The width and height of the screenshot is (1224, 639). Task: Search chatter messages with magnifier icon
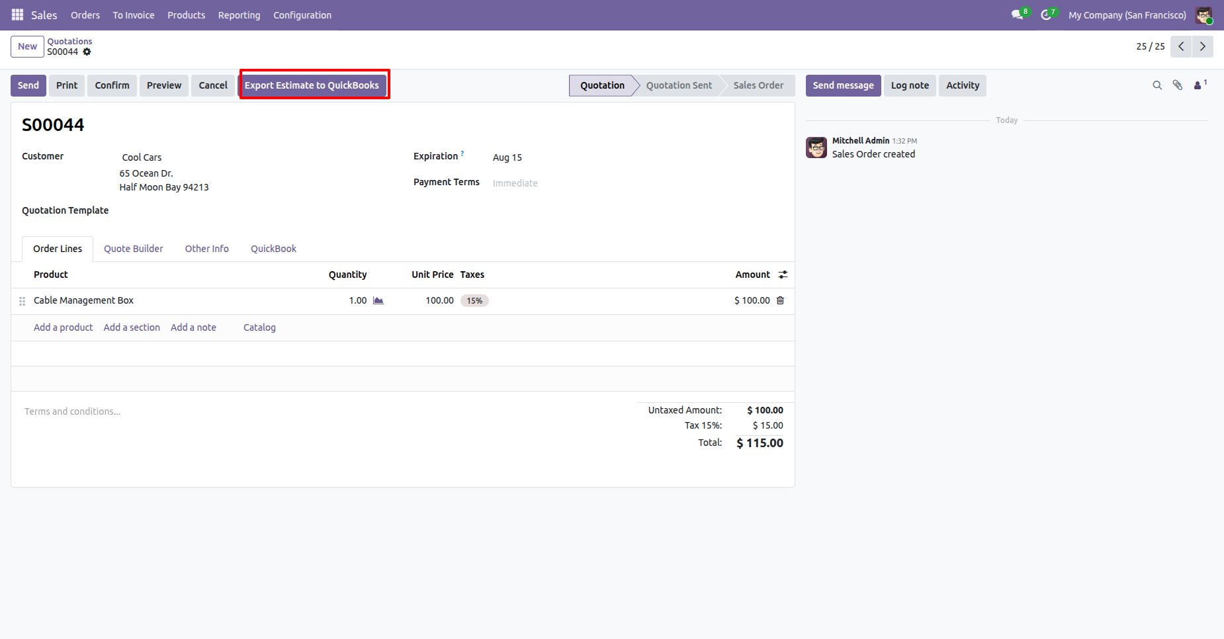[x=1157, y=85]
